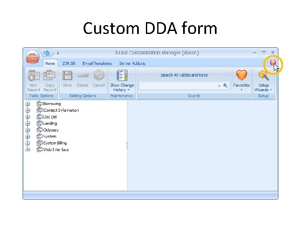Expand the System tree node
This screenshot has width=301, height=226.
(x=28, y=136)
